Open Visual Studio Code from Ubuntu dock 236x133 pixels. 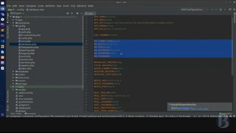coord(3,41)
